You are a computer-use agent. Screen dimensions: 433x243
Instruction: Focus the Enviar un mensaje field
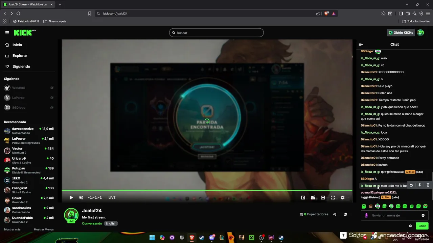coord(394,215)
